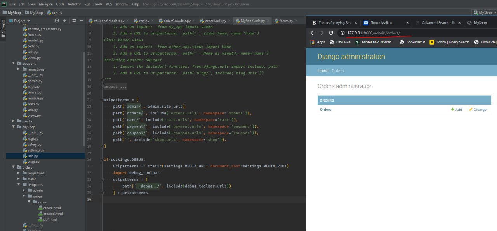Collapse the templates folder

point(19,185)
